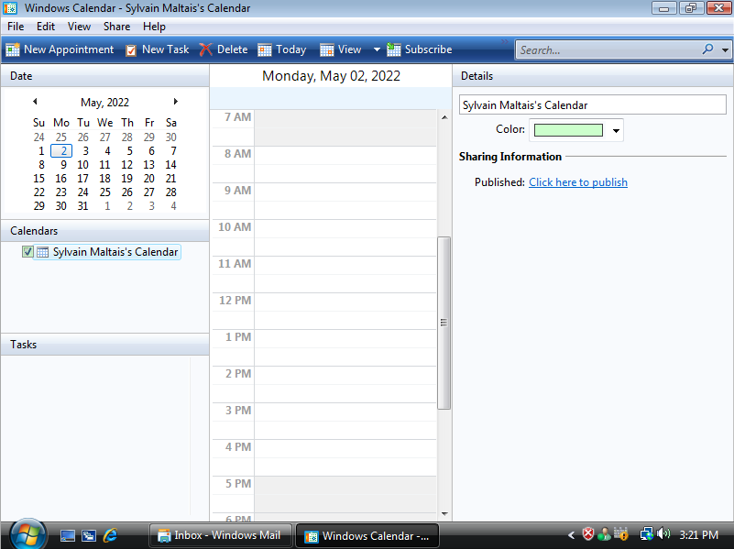Go to next month in mini calendar
Viewport: 734px width, 549px height.
(x=176, y=102)
